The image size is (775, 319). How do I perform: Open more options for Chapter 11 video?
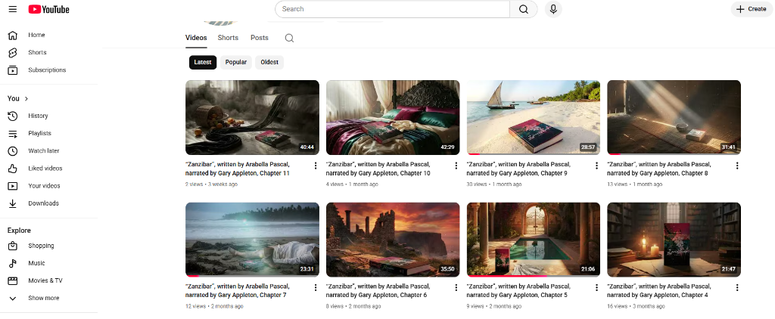point(316,166)
